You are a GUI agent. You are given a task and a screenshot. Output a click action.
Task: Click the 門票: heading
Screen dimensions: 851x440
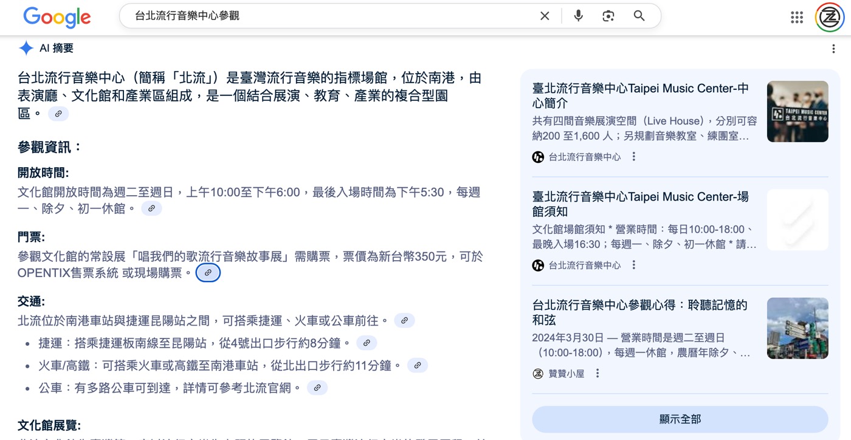pos(31,237)
